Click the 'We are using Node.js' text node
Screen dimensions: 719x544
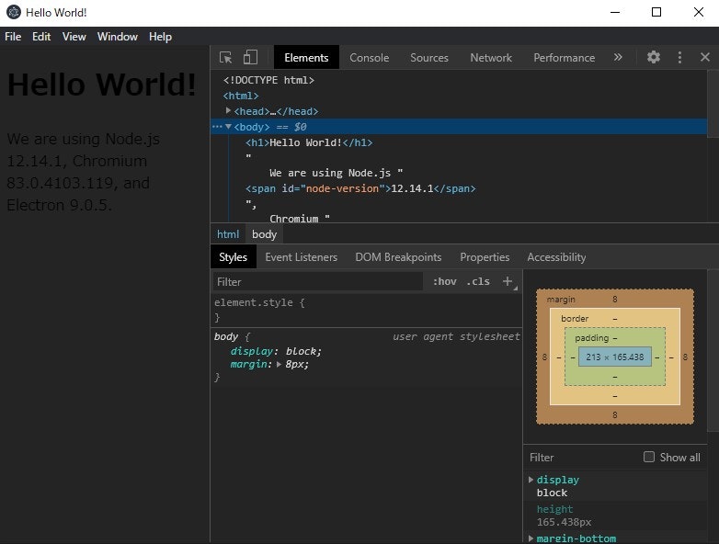click(x=337, y=173)
